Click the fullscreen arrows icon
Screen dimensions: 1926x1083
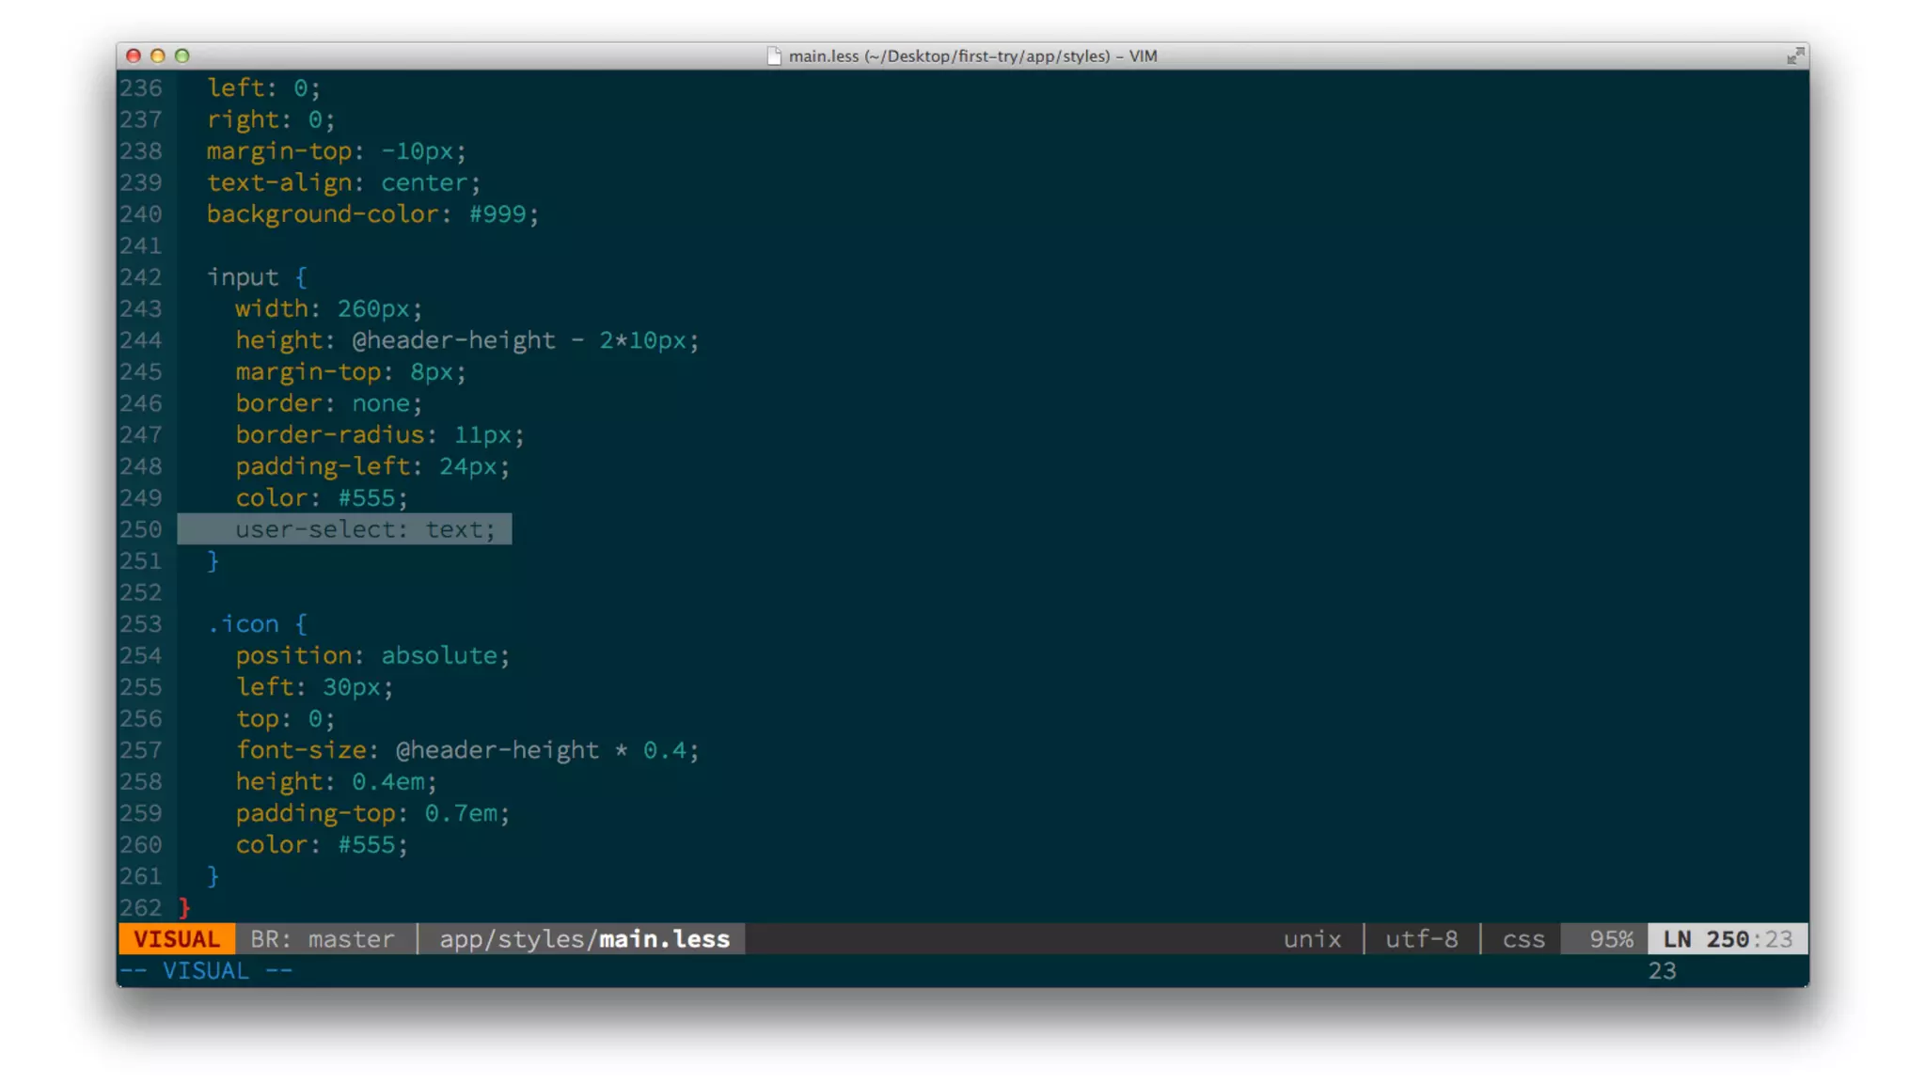pos(1795,56)
